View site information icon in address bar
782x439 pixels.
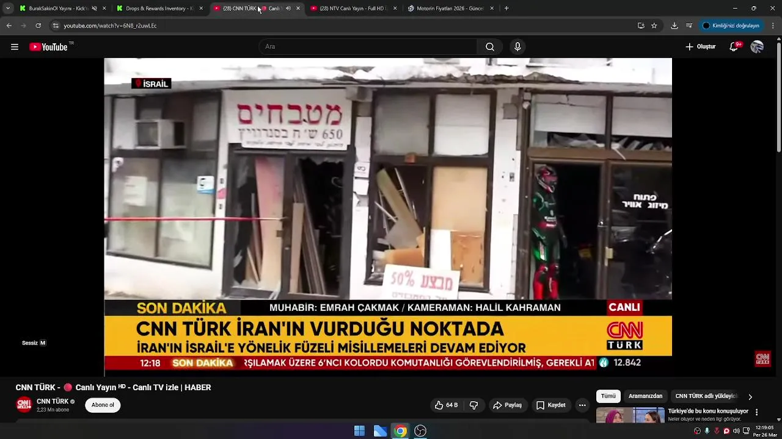click(x=56, y=26)
